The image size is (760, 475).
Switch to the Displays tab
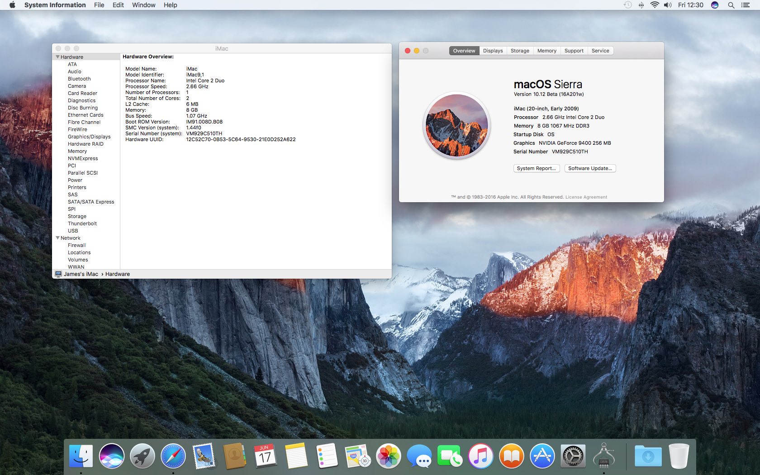(x=493, y=51)
